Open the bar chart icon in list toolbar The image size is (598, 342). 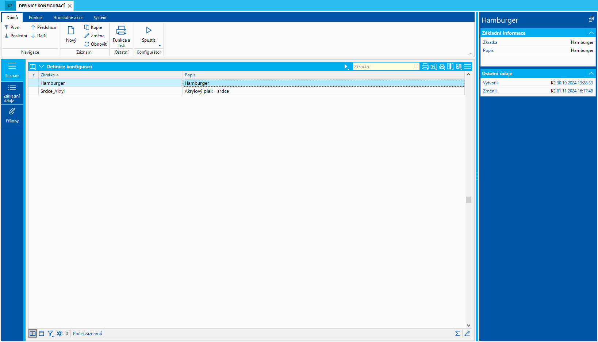433,66
